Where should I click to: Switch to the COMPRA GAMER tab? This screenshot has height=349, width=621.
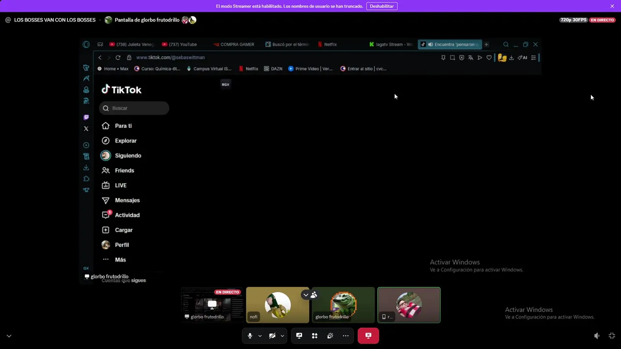235,45
